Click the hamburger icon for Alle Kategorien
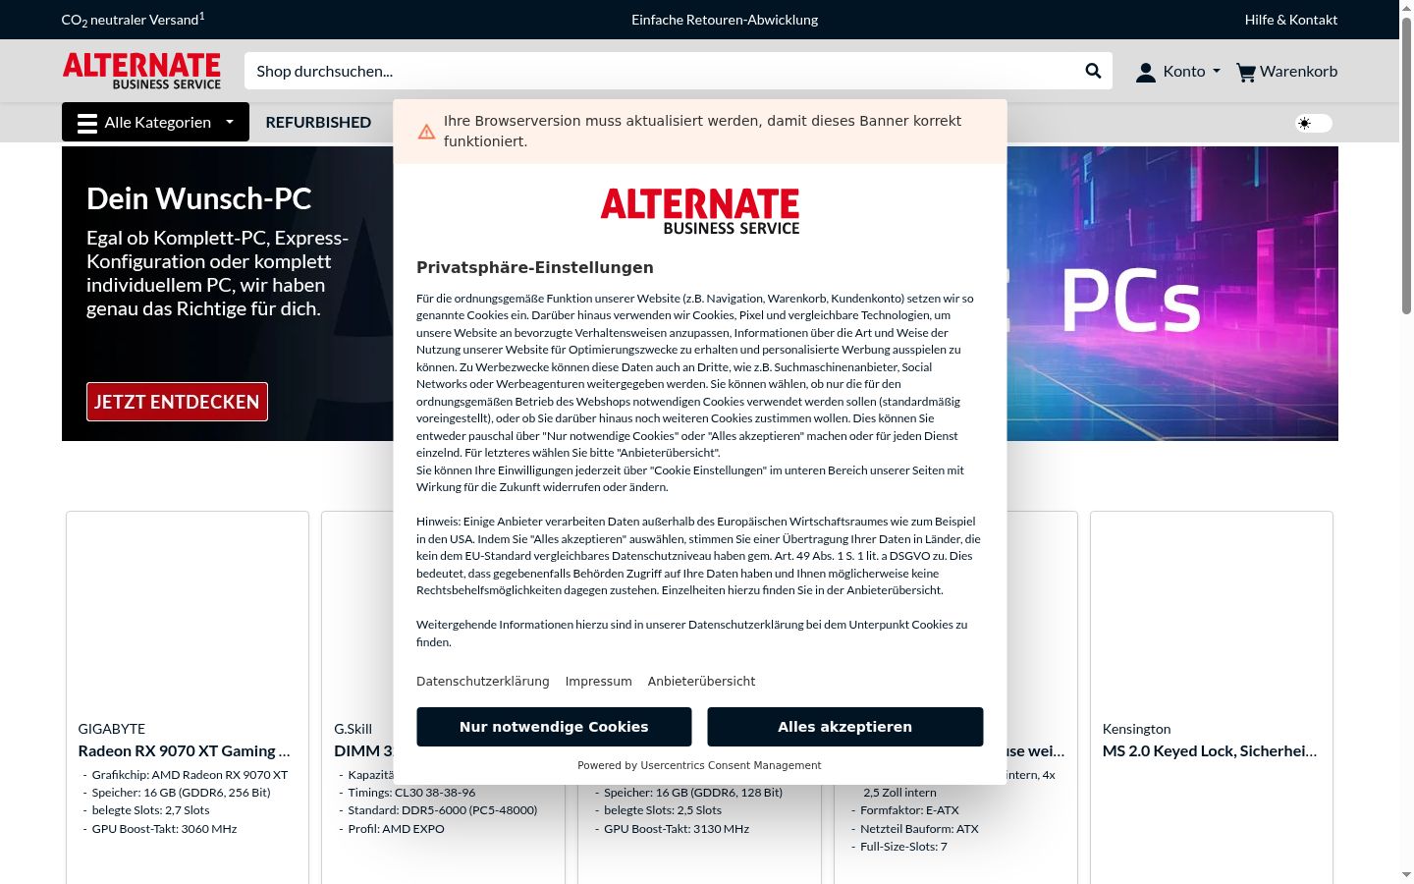1414x884 pixels. tap(87, 123)
